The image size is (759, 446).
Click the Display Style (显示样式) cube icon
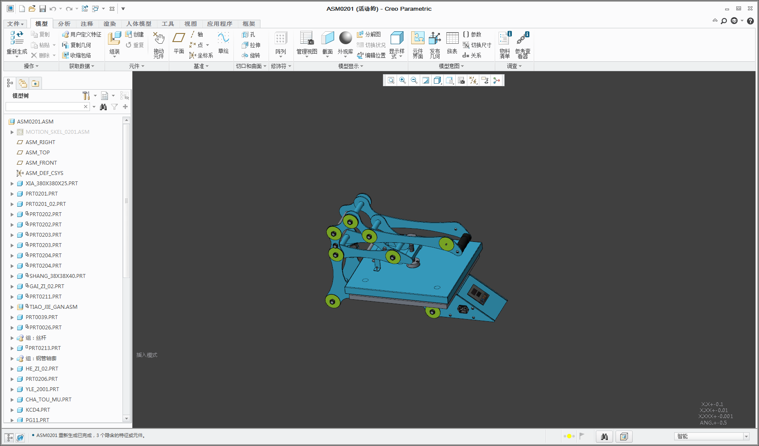tap(397, 38)
